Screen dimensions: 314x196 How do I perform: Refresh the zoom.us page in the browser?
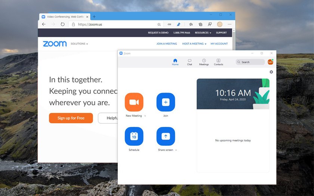pyautogui.click(x=62, y=24)
